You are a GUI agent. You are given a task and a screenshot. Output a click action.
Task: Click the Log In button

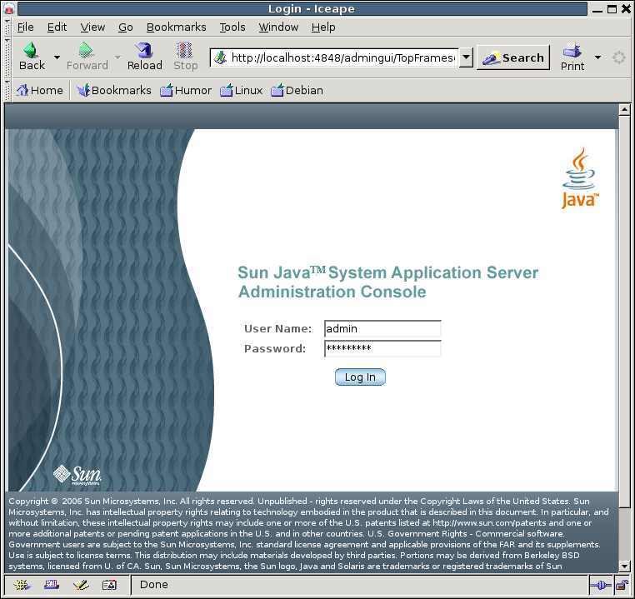(x=360, y=377)
